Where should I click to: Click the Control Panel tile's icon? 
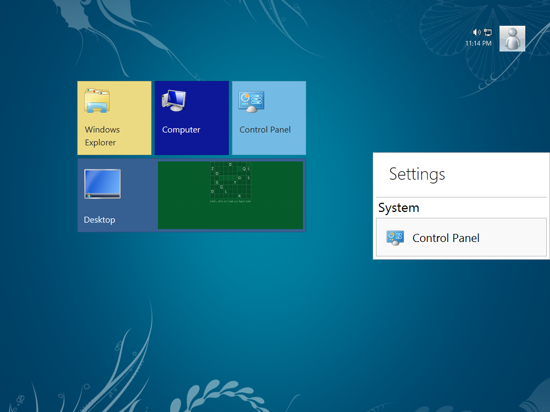[x=251, y=101]
